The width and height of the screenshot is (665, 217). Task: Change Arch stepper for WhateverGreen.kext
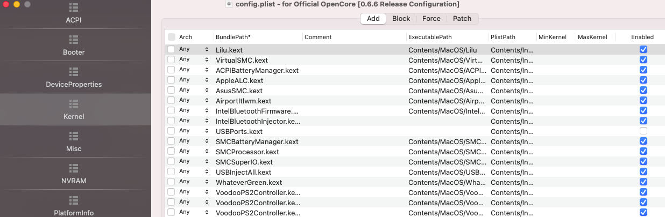pos(207,182)
